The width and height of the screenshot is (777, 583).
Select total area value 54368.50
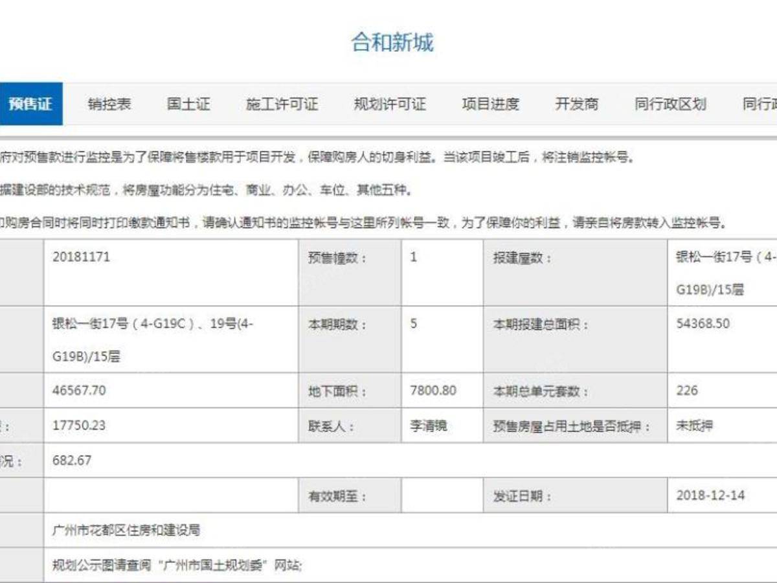[703, 323]
